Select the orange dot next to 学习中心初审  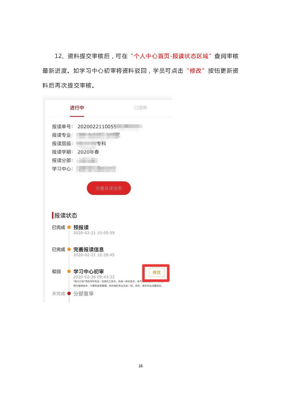pyautogui.click(x=69, y=272)
